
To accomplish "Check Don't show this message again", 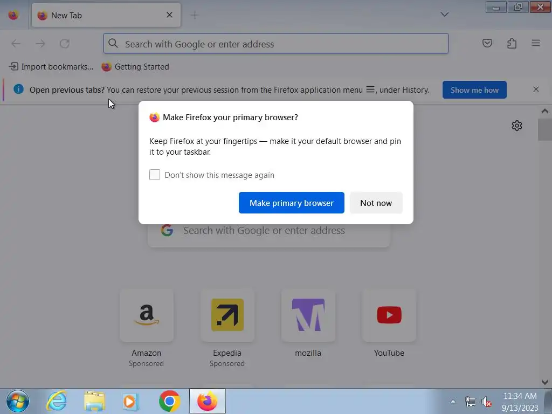I will (x=155, y=175).
